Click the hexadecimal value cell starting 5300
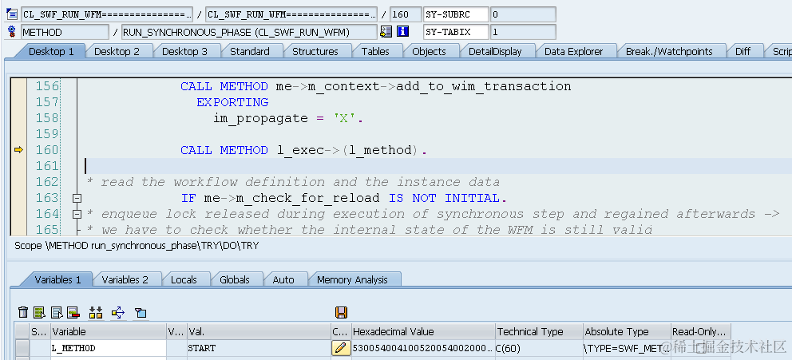 pos(423,348)
